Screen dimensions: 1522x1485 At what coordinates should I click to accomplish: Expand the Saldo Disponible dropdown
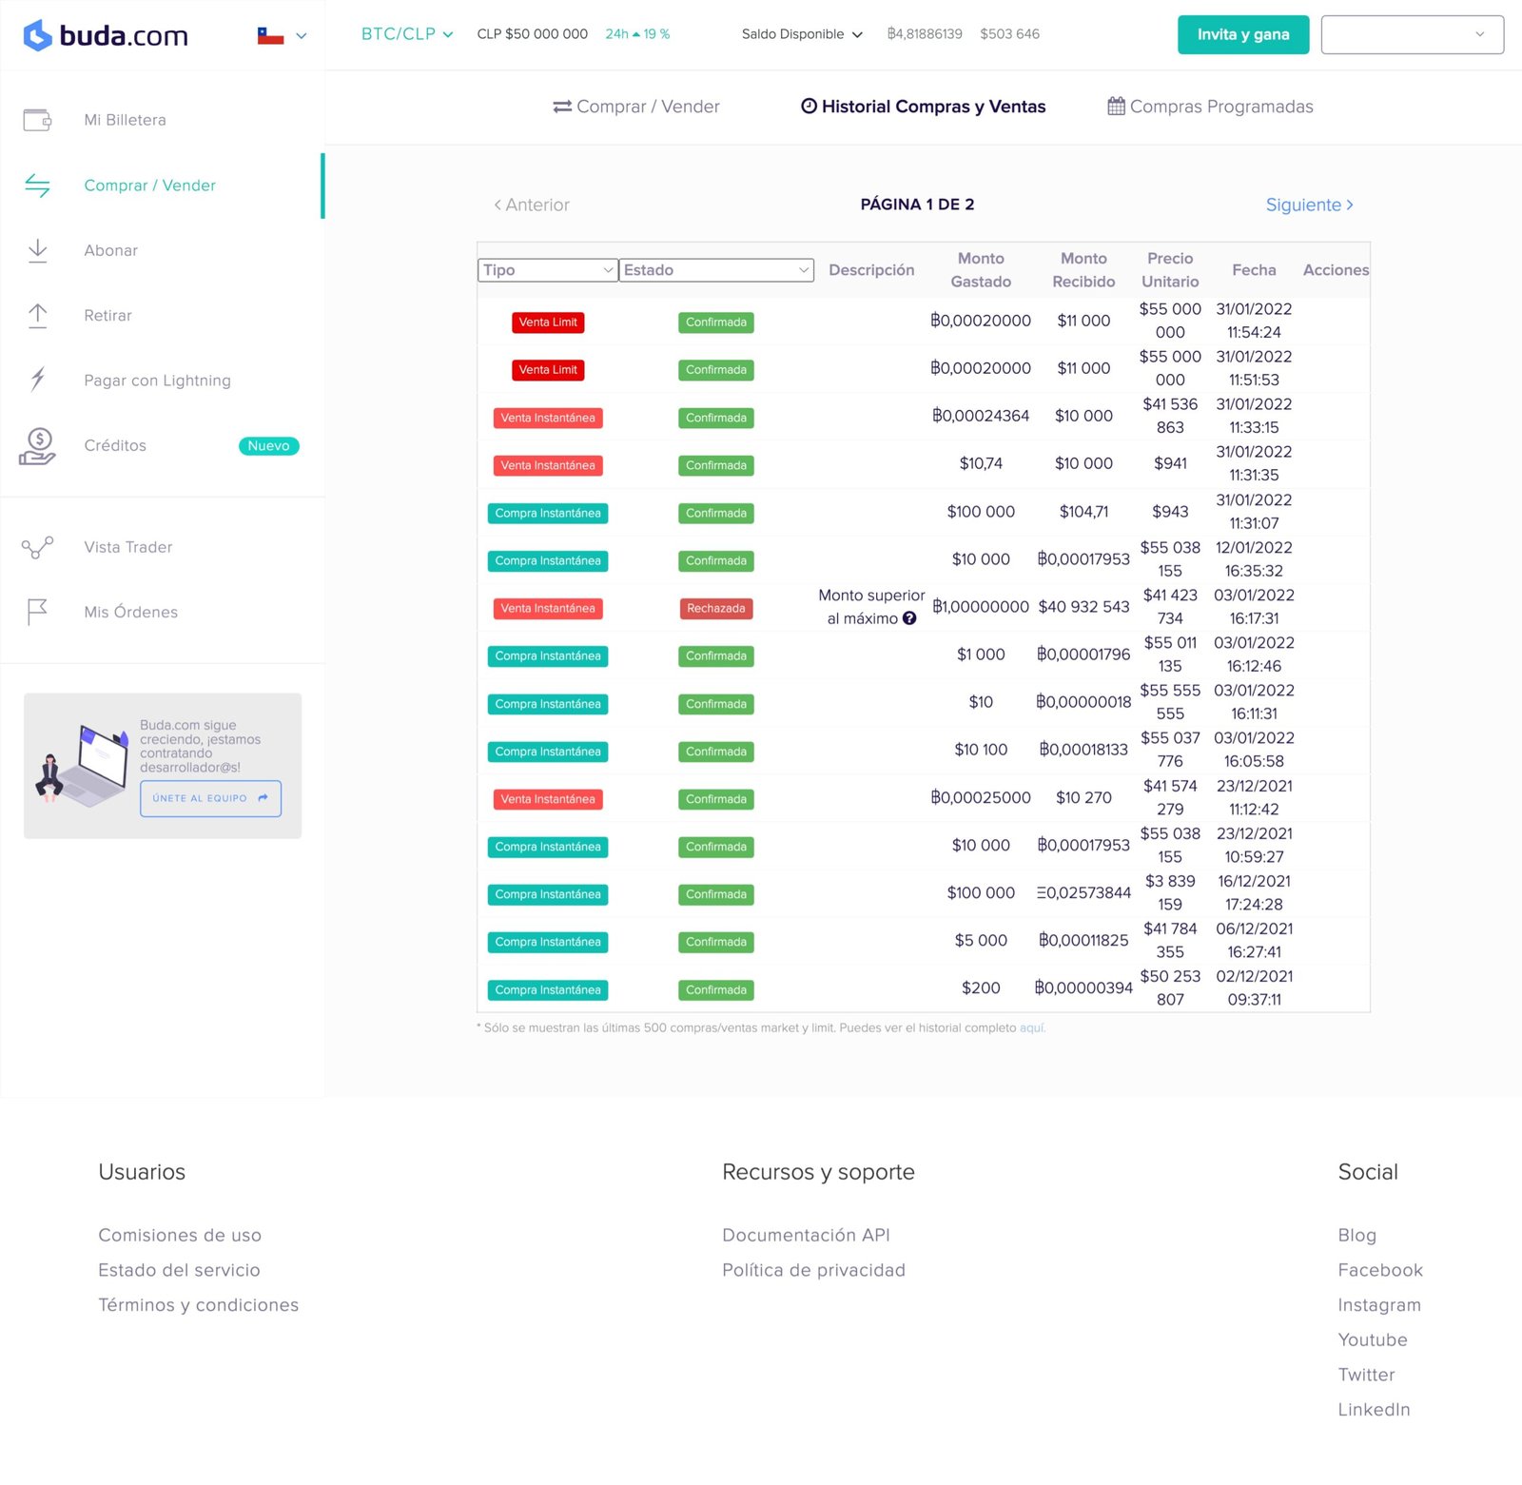tap(802, 34)
